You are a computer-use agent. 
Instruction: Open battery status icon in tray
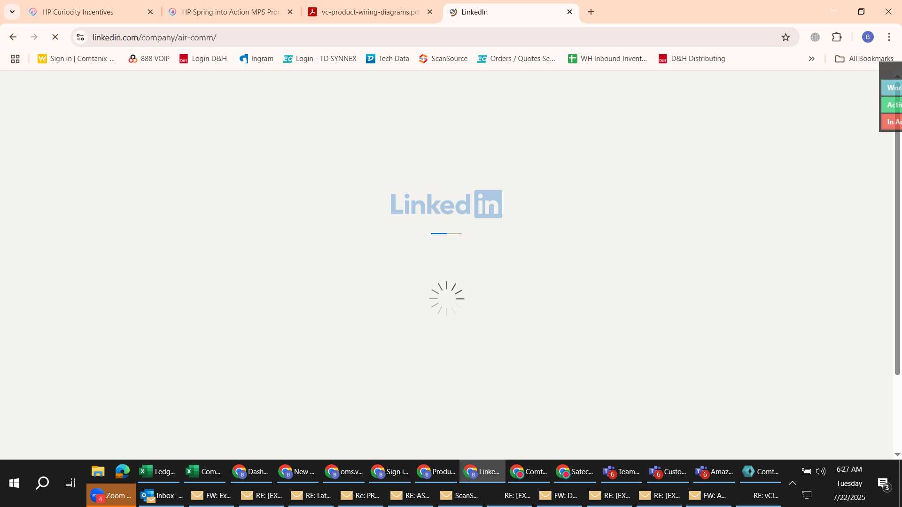(x=807, y=471)
